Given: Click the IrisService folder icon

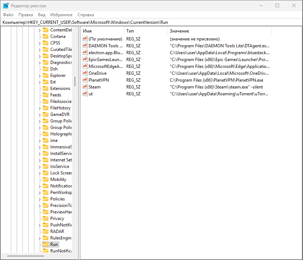Looking at the screenshot, I should pyautogui.click(x=46, y=166).
